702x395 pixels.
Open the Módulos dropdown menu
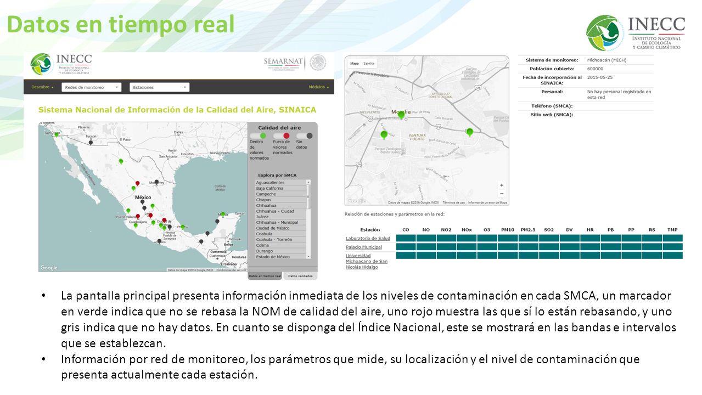coord(319,87)
